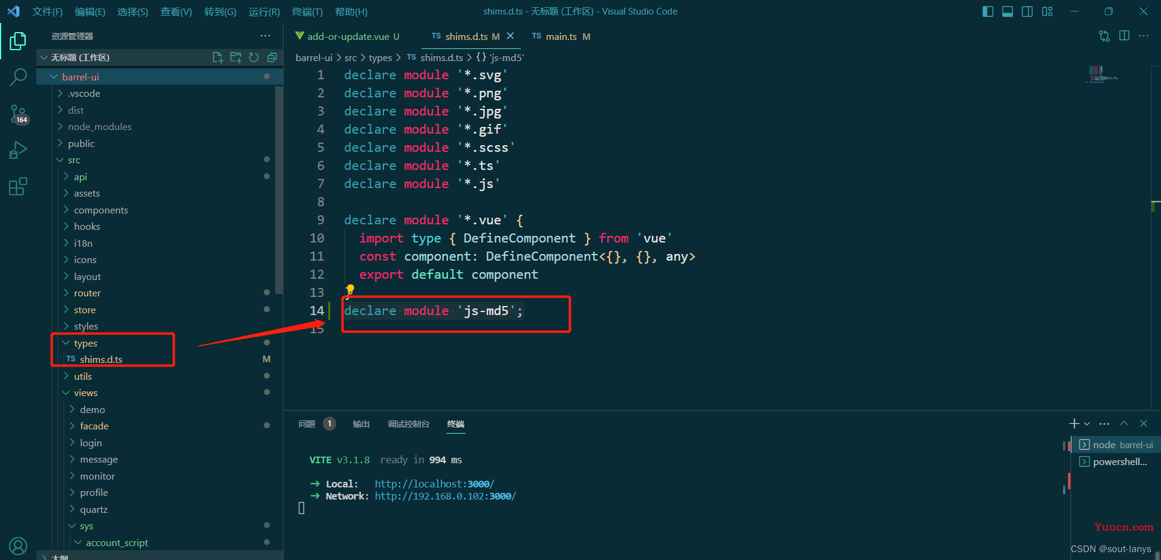Expand the components folder
1161x560 pixels.
(100, 210)
